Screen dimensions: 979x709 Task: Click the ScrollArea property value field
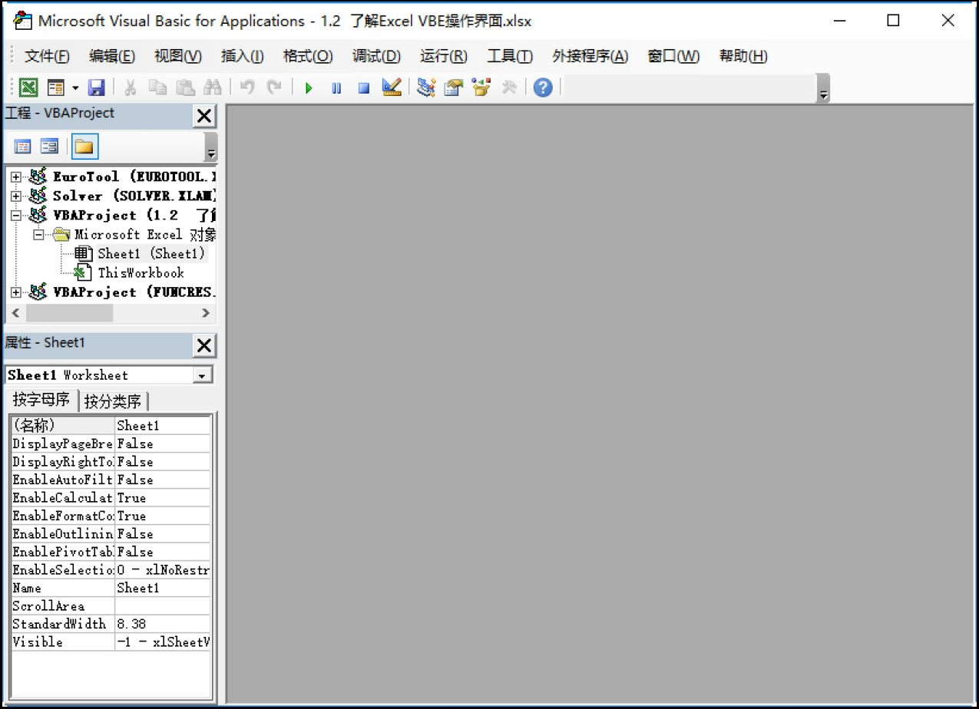[162, 606]
